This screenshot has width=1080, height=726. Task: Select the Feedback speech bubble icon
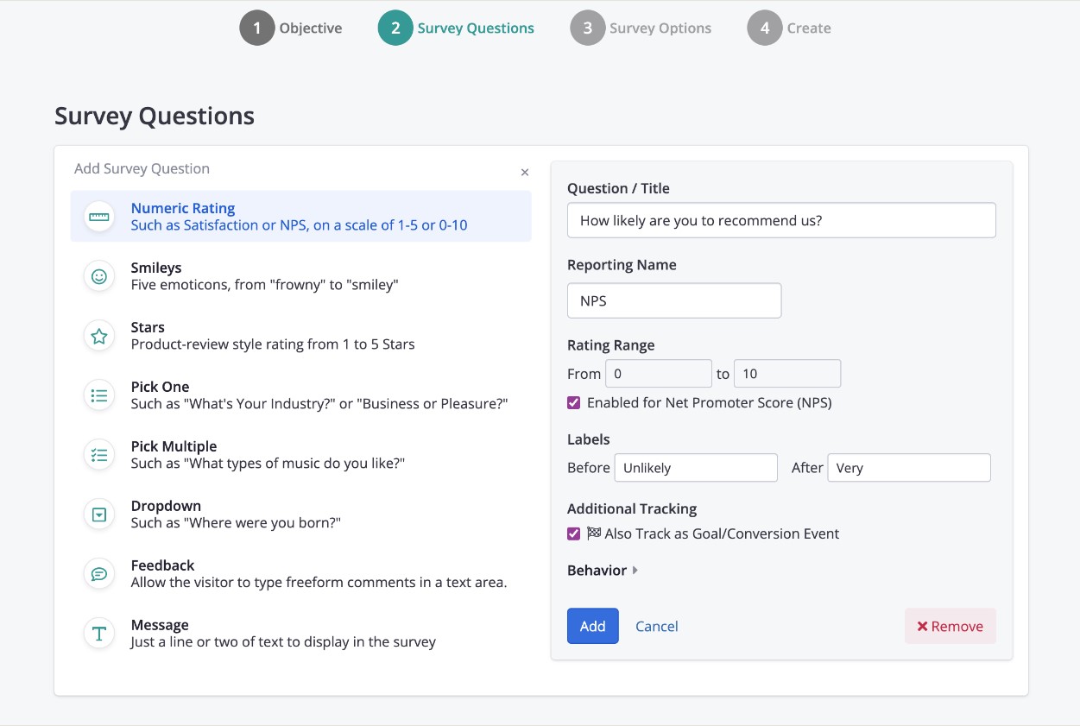pos(99,574)
